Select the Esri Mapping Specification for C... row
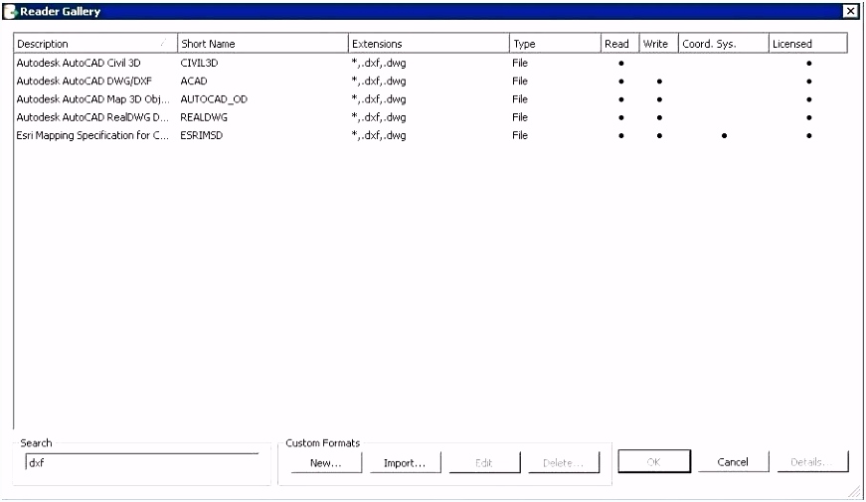The width and height of the screenshot is (866, 502). click(x=431, y=135)
